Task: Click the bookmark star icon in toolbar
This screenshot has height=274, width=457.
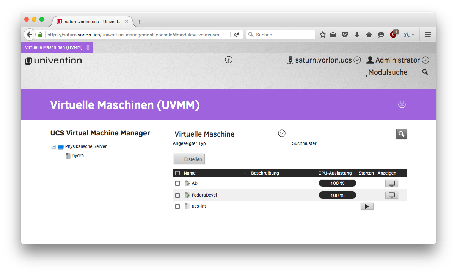Action: click(x=322, y=35)
